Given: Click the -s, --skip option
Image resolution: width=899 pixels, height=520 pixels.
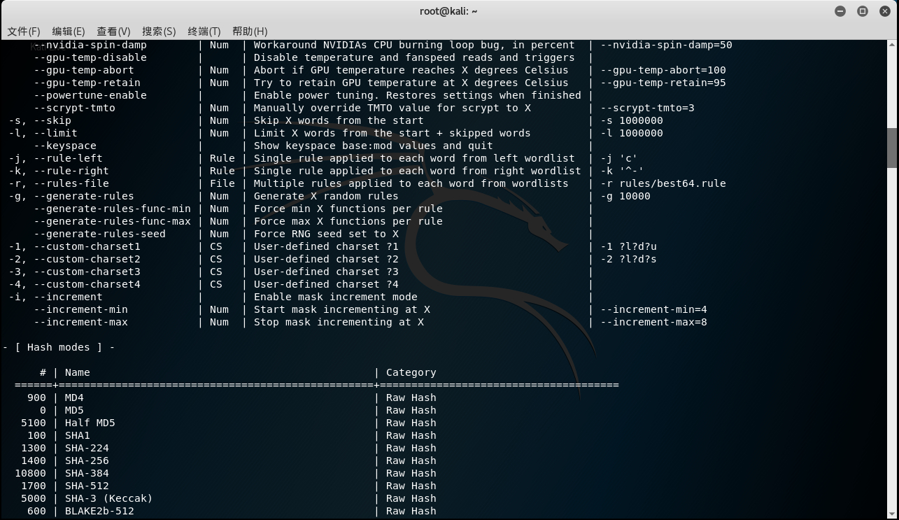Looking at the screenshot, I should click(40, 120).
